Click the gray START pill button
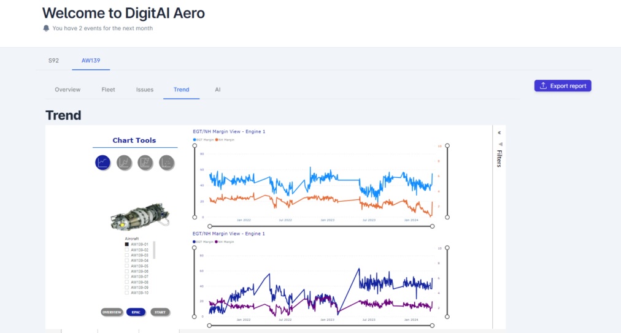 (160, 312)
